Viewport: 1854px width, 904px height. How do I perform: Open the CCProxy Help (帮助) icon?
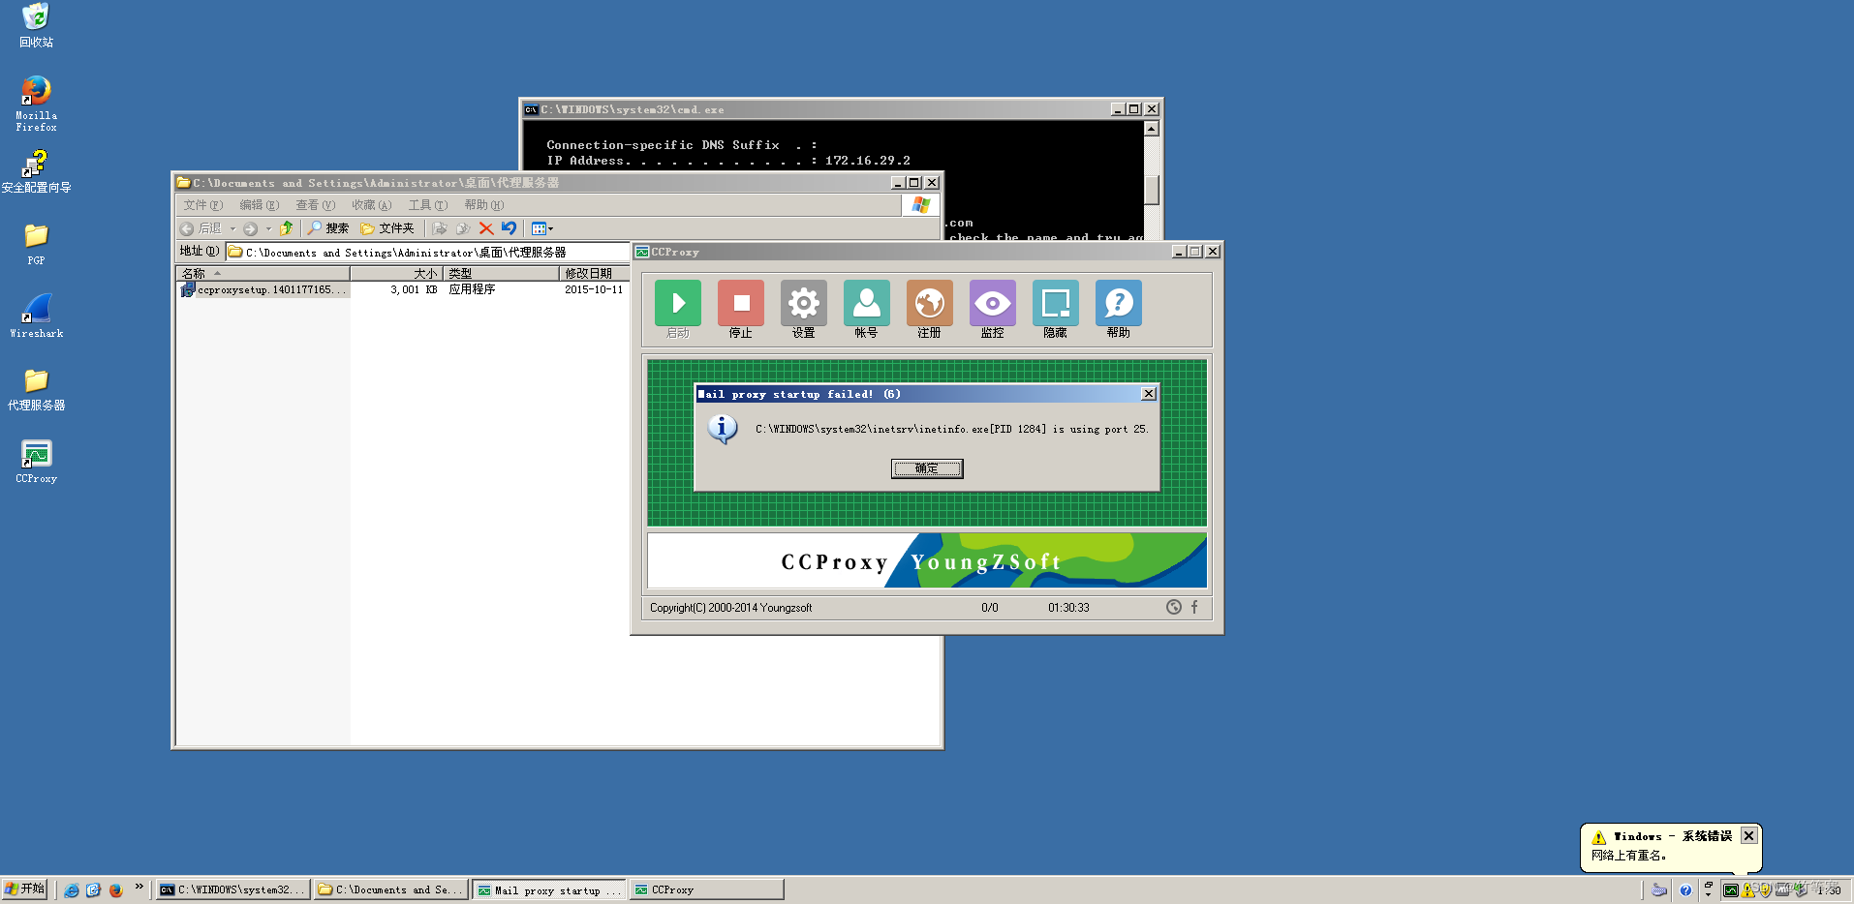(1119, 304)
